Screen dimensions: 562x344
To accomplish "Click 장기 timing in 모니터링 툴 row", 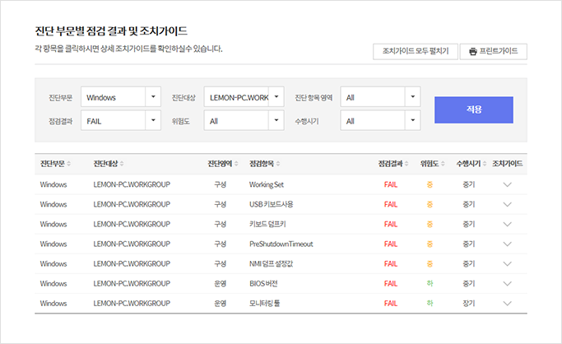I will click(x=468, y=304).
